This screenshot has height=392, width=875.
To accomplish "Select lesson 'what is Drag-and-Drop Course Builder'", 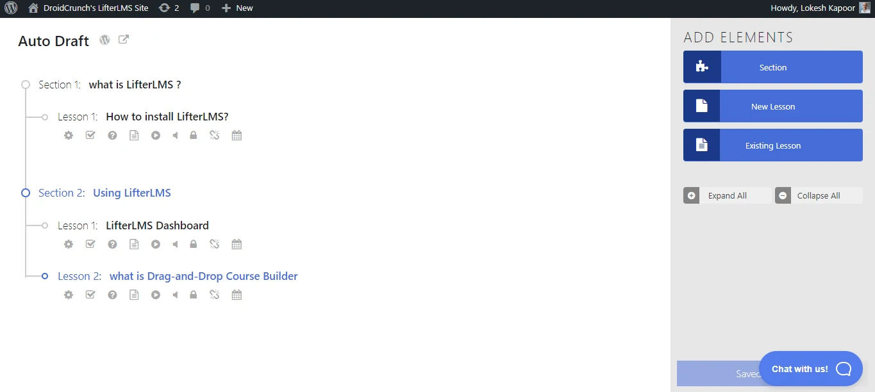I will click(204, 276).
